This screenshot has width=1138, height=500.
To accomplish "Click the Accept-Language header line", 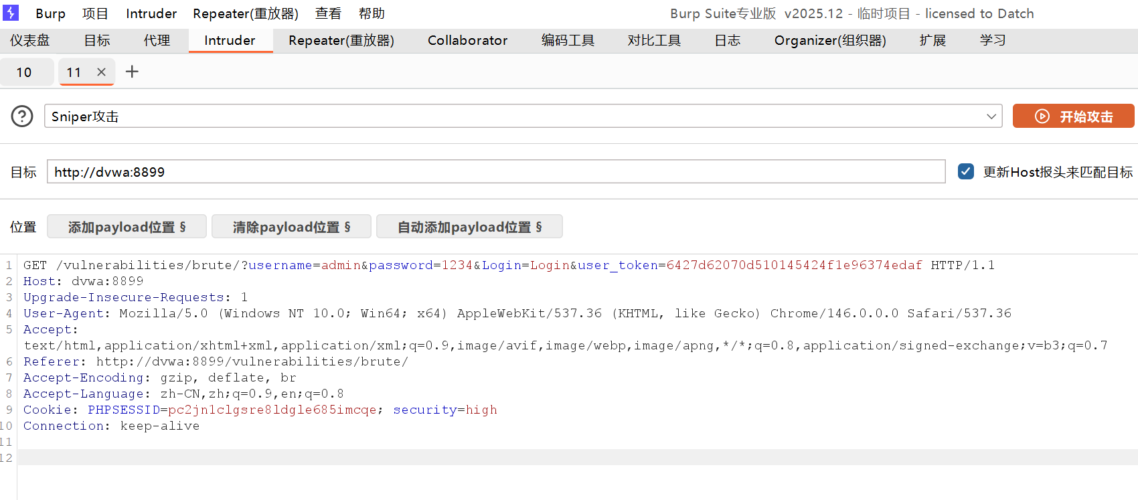I will pyautogui.click(x=183, y=394).
